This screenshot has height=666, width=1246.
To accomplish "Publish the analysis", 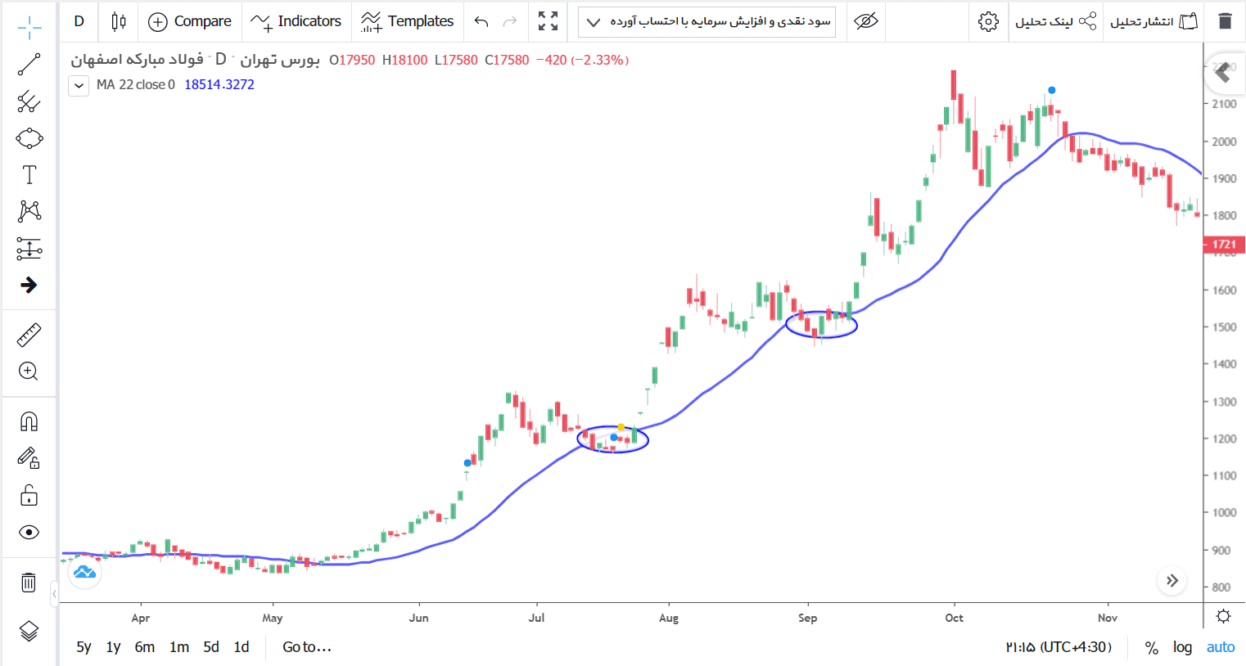I will 1153,21.
